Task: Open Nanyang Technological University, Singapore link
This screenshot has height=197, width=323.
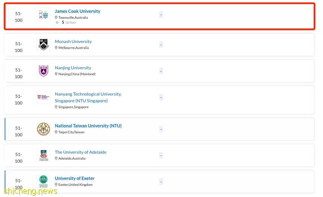Action: click(x=88, y=97)
